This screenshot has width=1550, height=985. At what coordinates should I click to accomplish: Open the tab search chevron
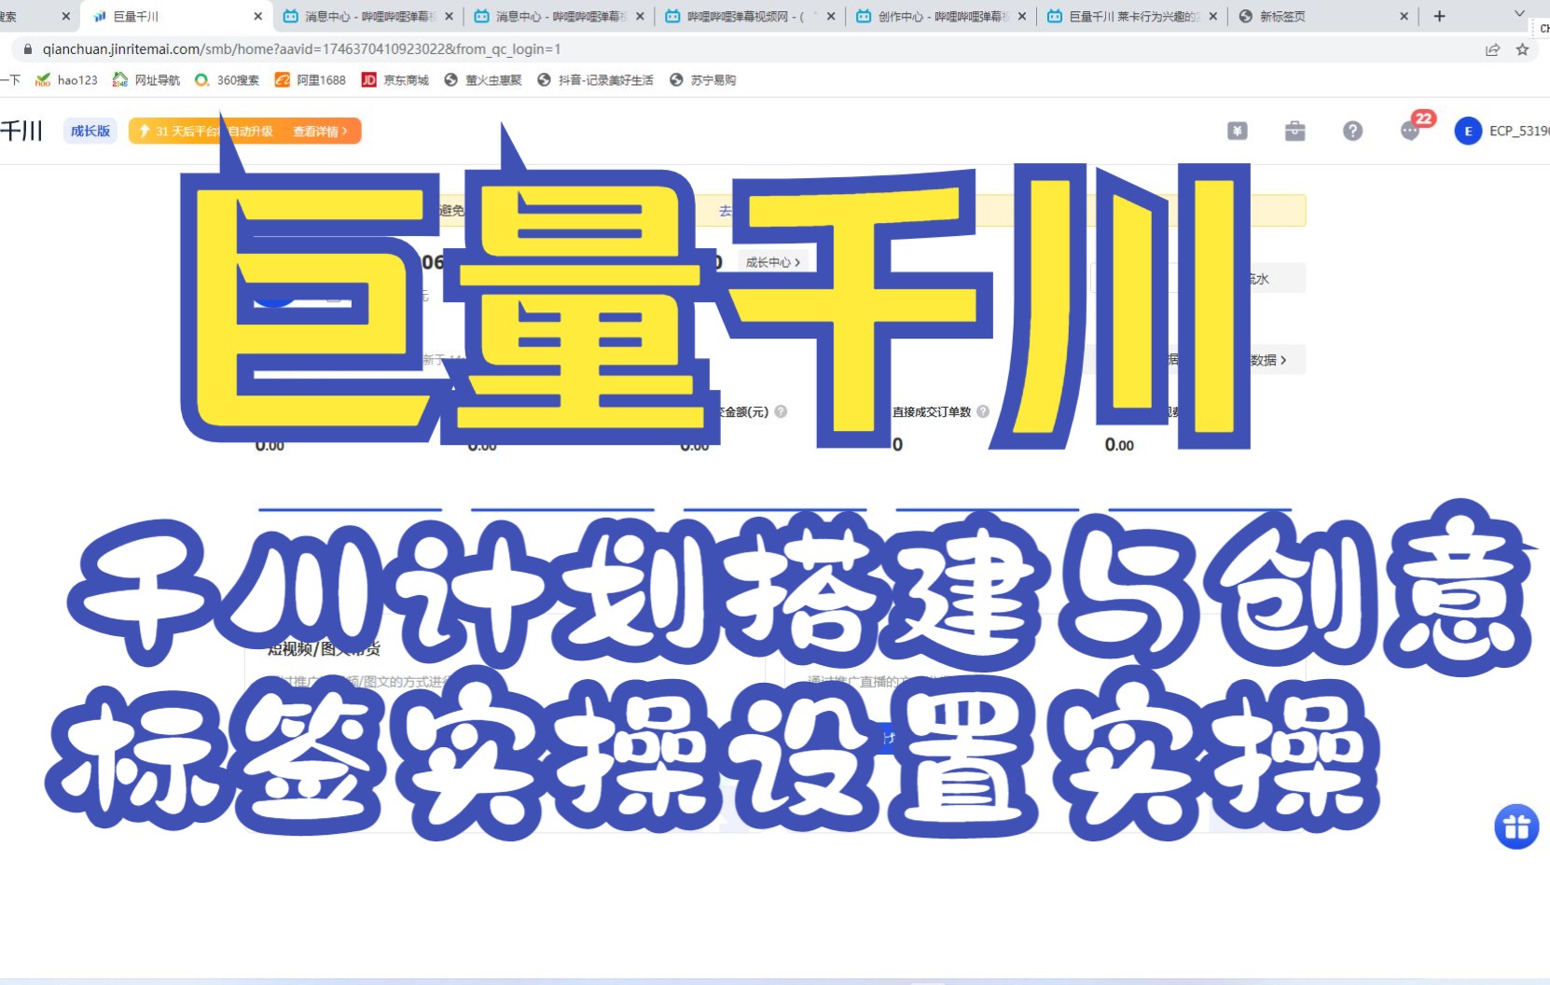point(1519,14)
